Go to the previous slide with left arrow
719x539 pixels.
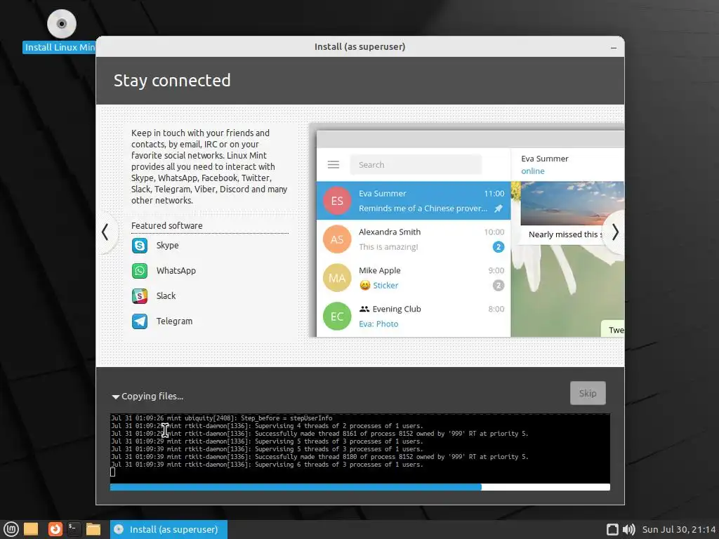105,232
